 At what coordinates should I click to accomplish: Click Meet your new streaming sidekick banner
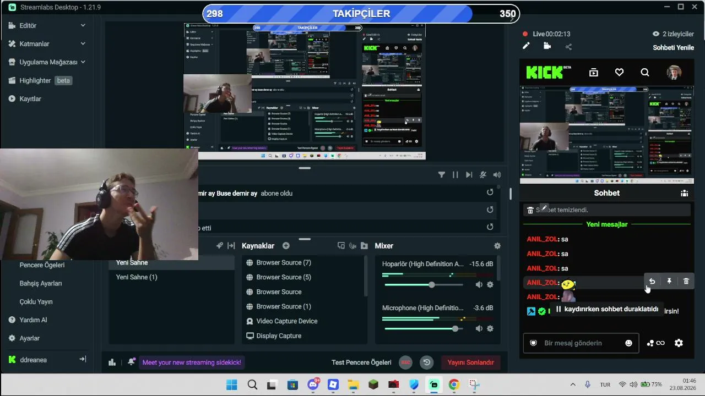[192, 362]
